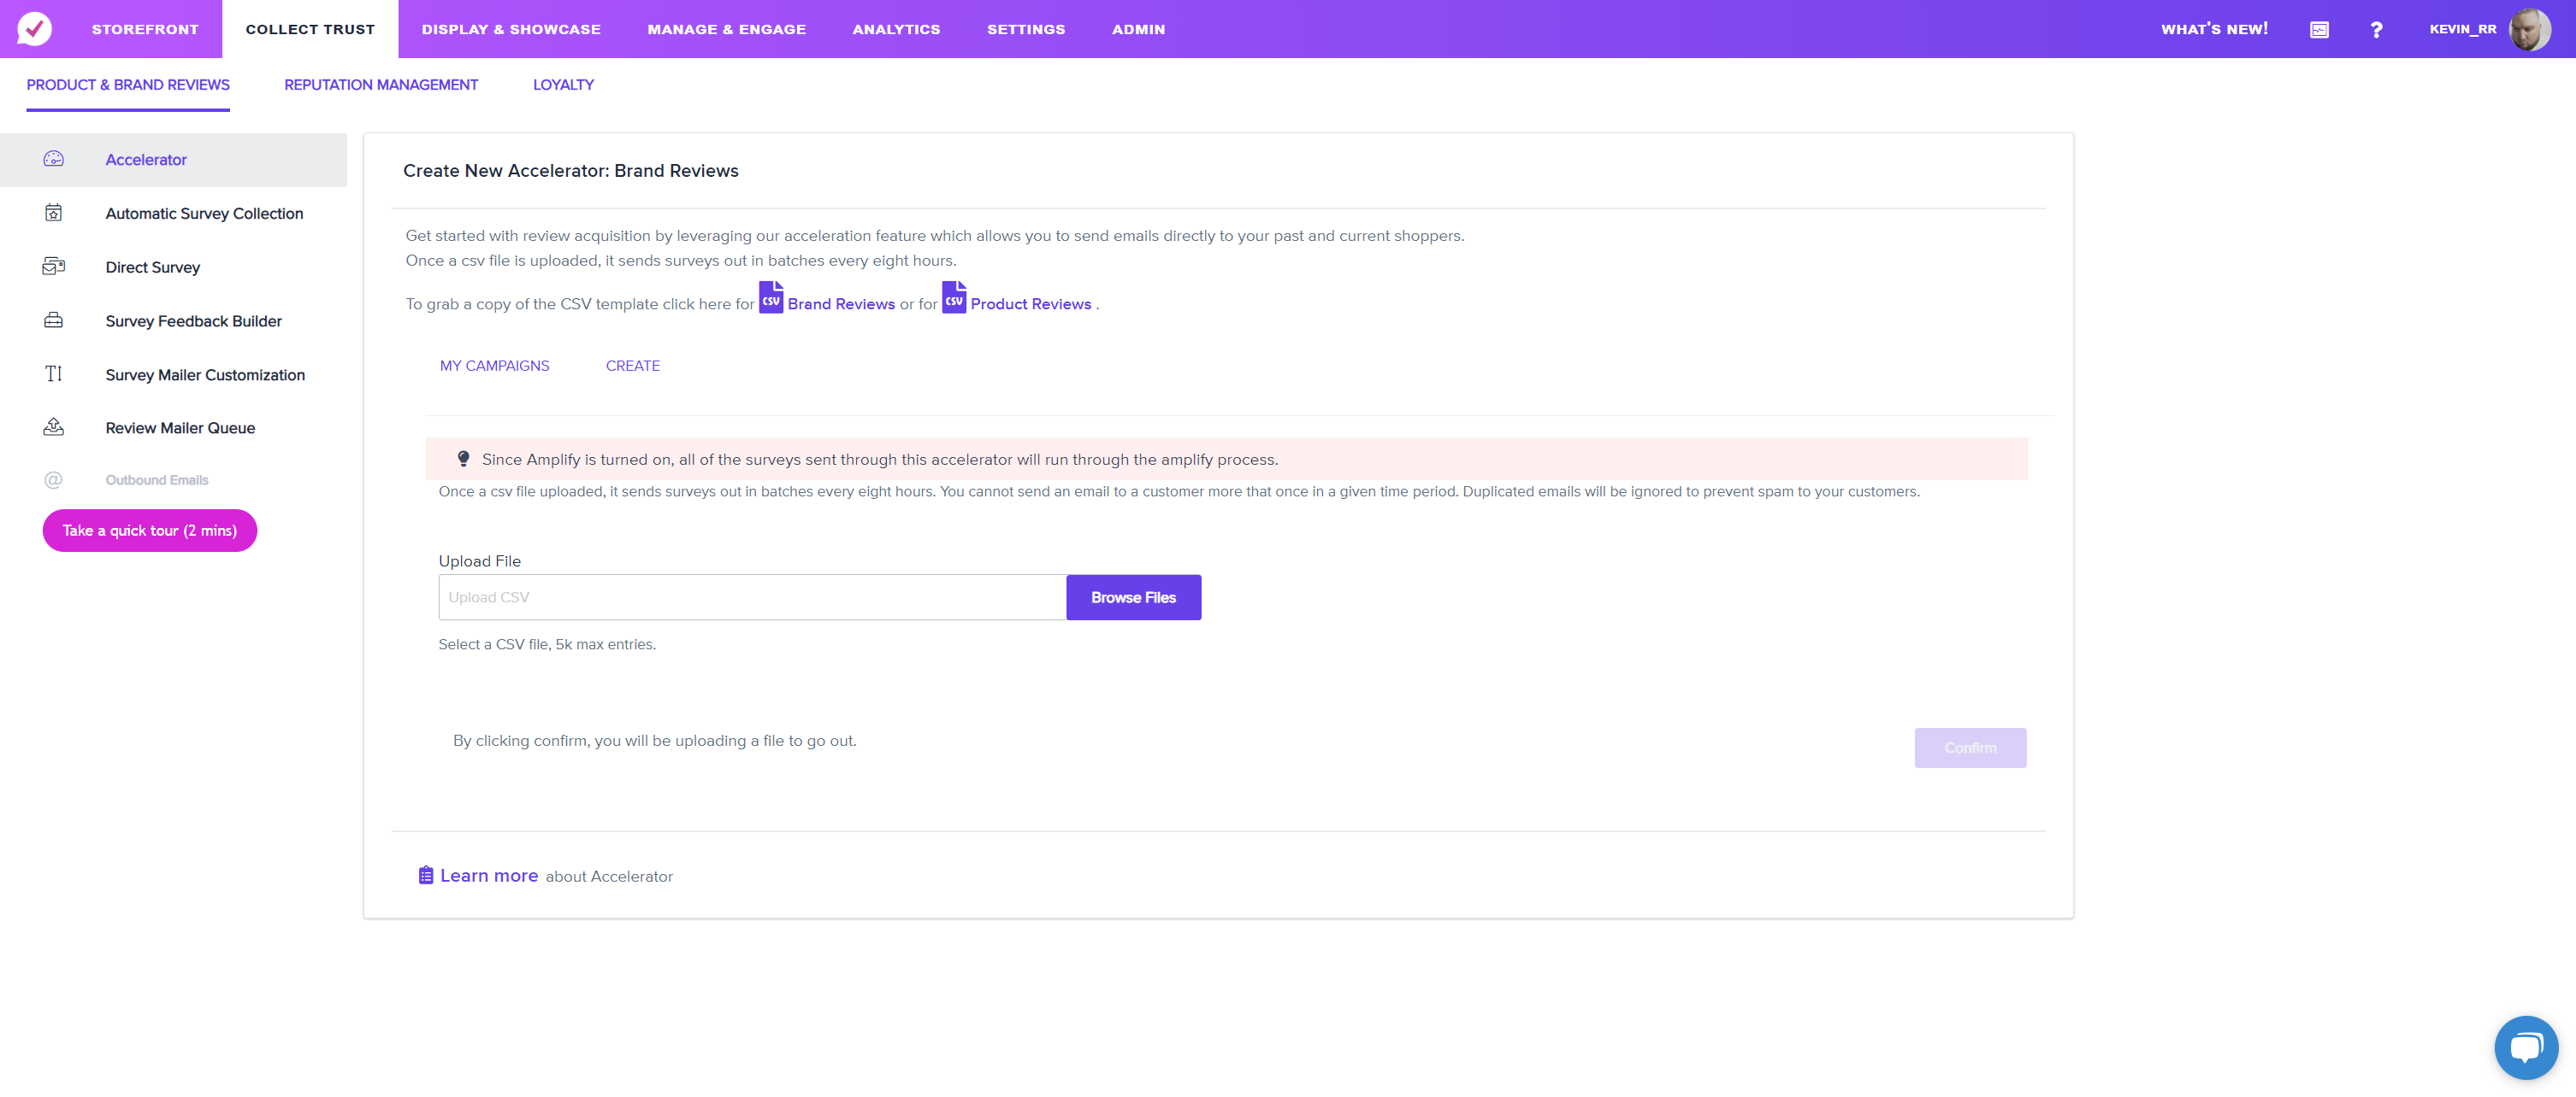Click the KEVIN_RR username label

pos(2463,29)
